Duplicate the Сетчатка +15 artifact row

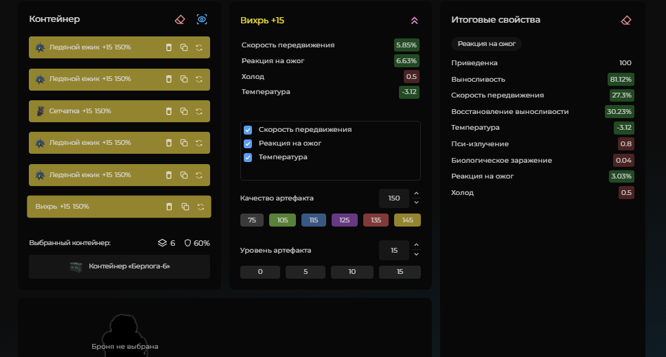[x=184, y=111]
